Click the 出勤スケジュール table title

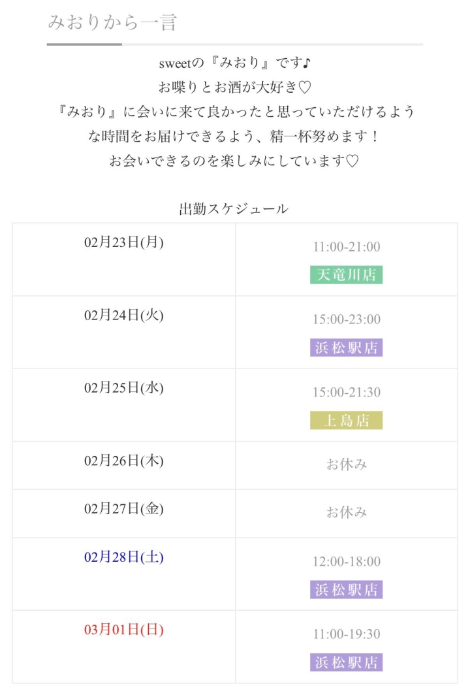[234, 209]
